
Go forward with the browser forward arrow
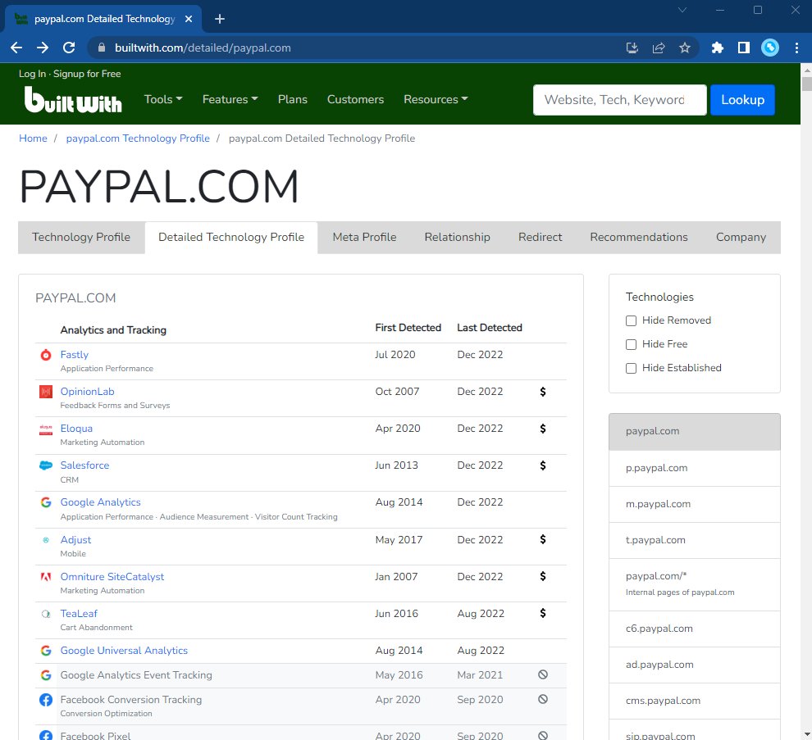[x=43, y=48]
